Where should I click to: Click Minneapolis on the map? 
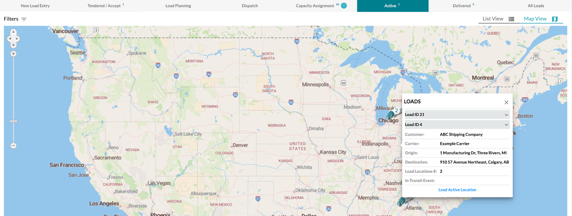(315, 85)
